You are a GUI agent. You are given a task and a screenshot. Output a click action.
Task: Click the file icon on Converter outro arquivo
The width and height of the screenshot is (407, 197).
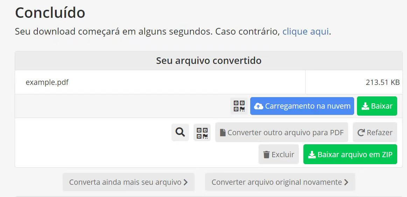click(223, 133)
